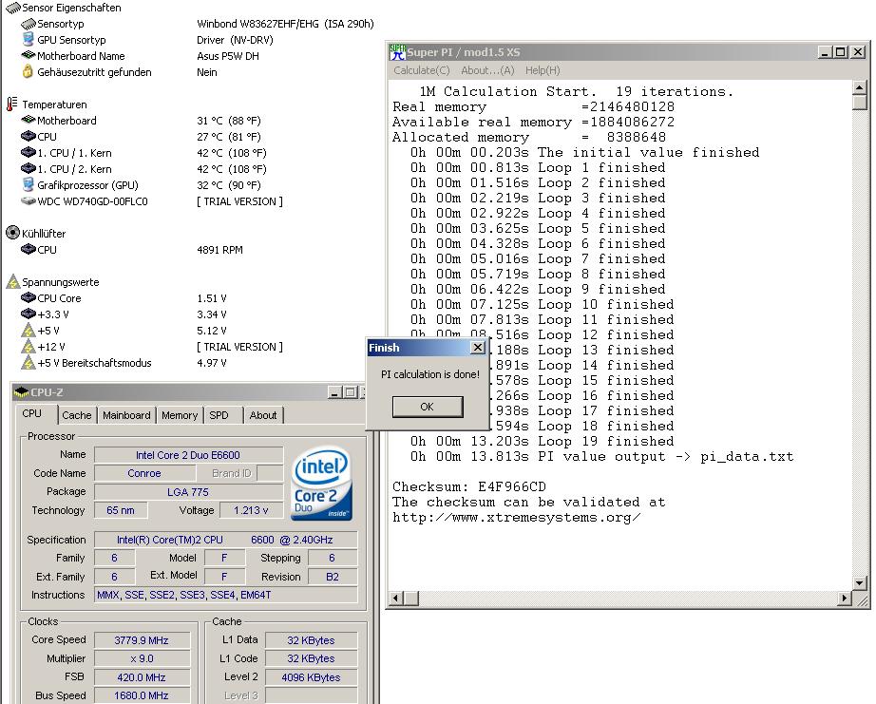Click the CPU fan chip icon
Screen dimensions: 876x704
(29, 249)
